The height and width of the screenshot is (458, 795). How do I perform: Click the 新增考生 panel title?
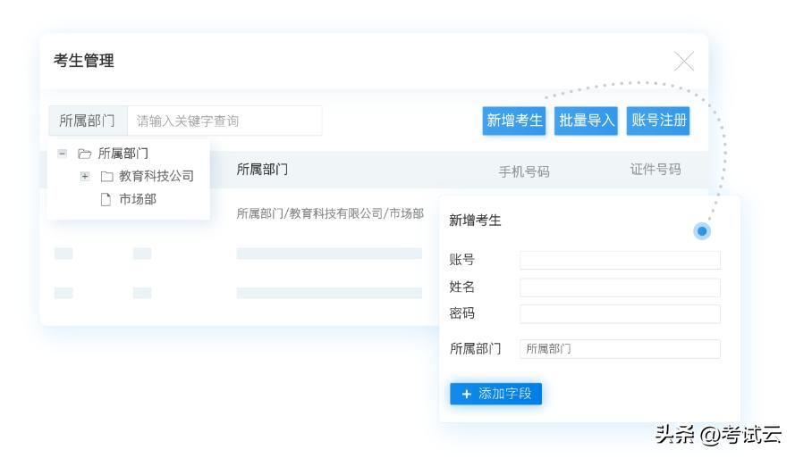point(475,221)
